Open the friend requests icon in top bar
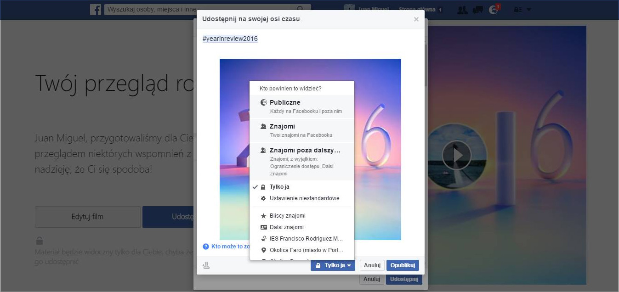The width and height of the screenshot is (619, 292). 462,10
